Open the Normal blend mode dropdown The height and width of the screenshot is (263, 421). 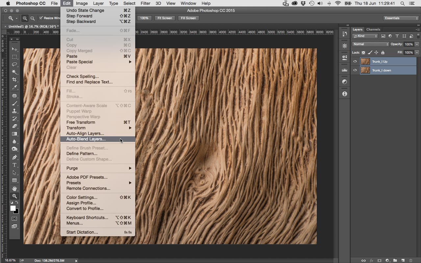(x=370, y=44)
